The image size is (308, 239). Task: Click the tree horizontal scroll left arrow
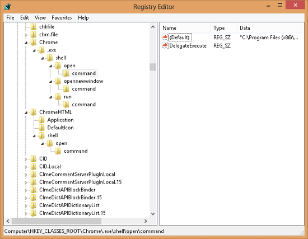click(x=8, y=221)
